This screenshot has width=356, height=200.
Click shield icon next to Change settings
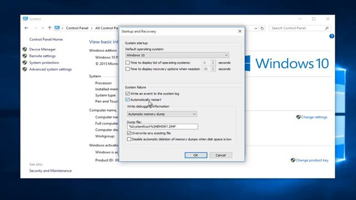click(x=298, y=117)
